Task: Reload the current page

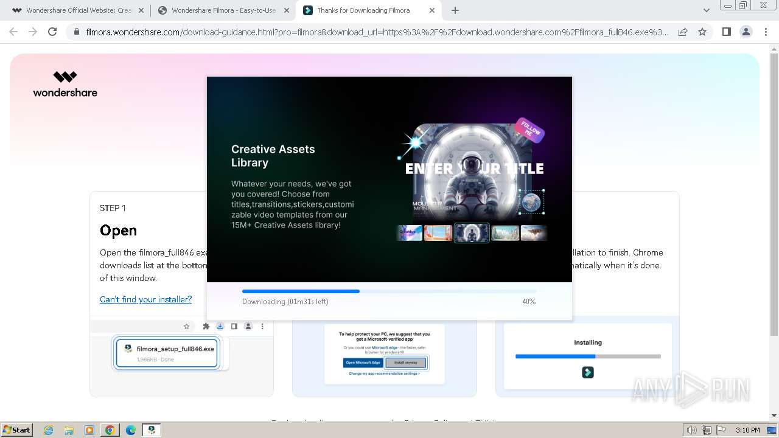Action: [x=52, y=32]
